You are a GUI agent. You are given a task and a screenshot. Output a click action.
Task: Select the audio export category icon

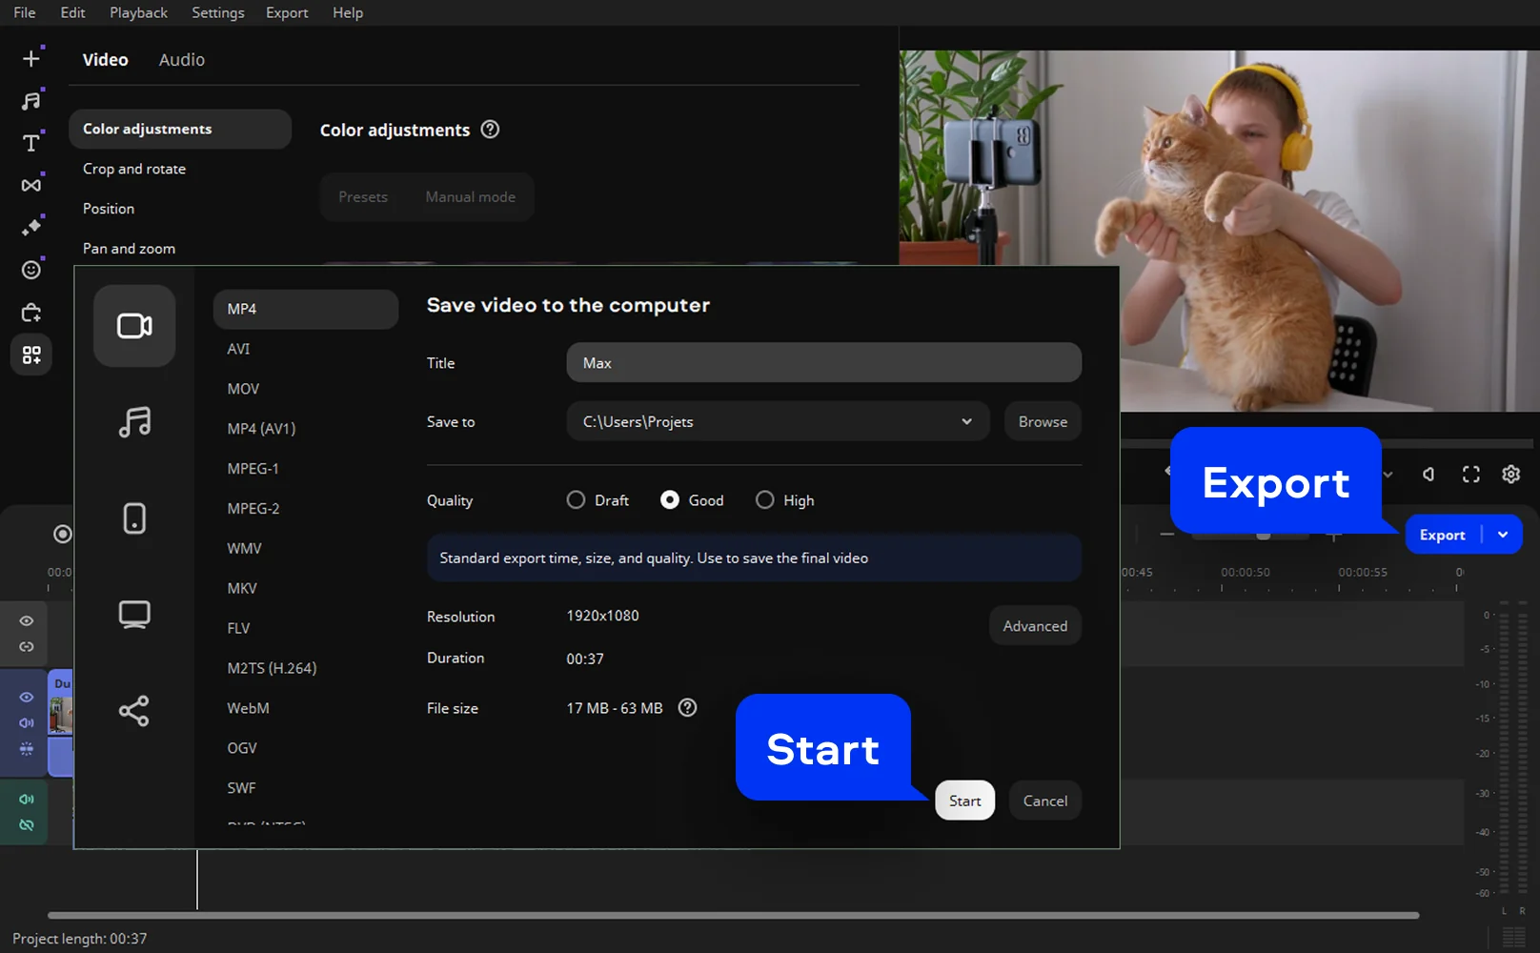(x=134, y=422)
